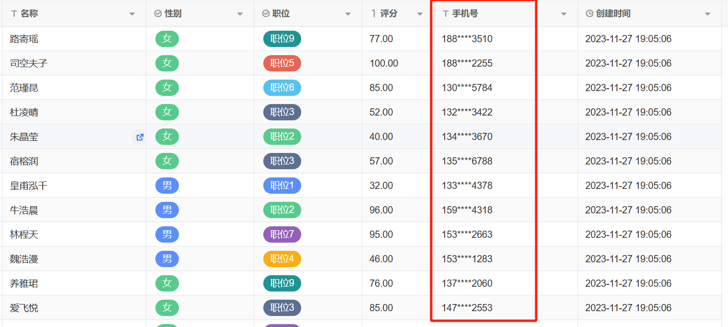Screen dimensions: 728x327
Task: Open the 名称 column dropdown arrow
Action: tap(132, 14)
